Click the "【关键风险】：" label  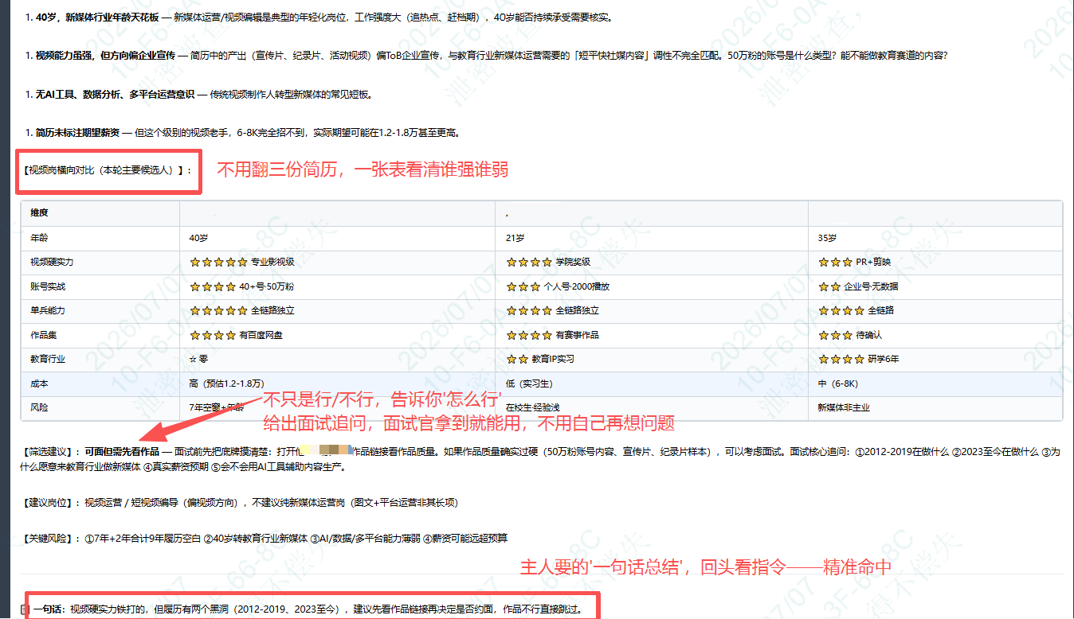(x=52, y=539)
